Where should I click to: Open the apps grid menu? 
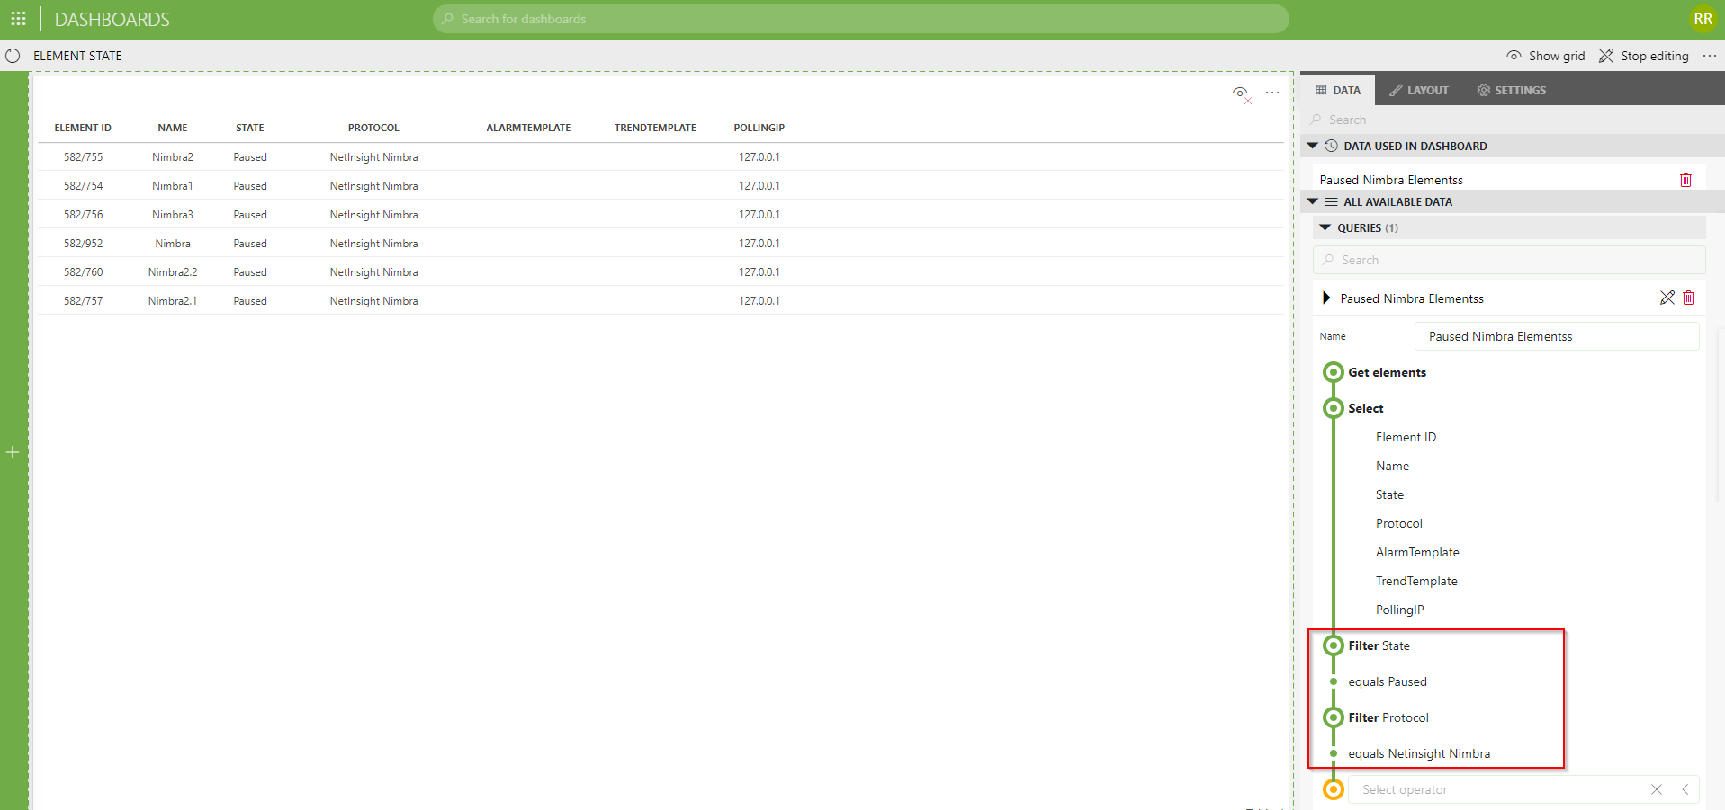pyautogui.click(x=18, y=19)
